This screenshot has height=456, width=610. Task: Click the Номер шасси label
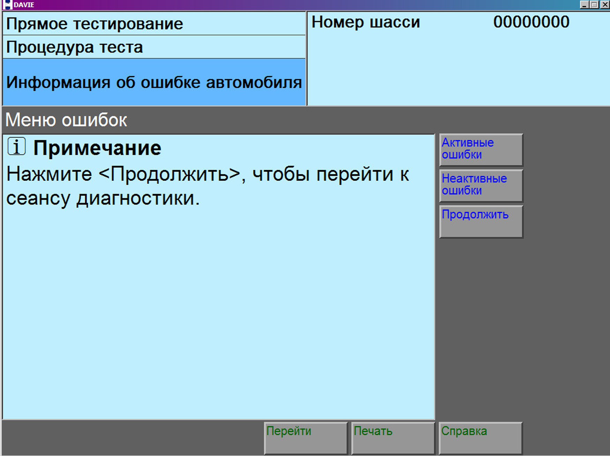point(365,22)
